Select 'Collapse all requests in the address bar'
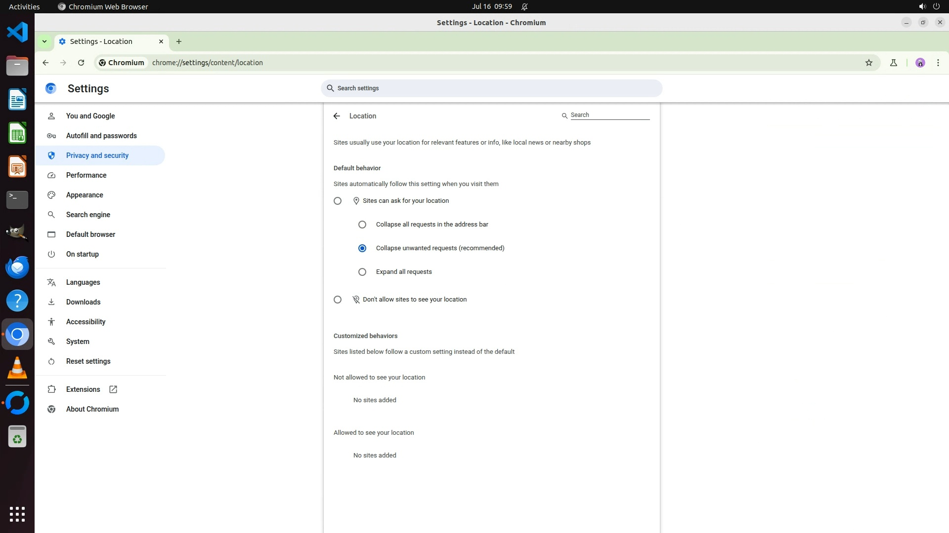 click(x=362, y=225)
